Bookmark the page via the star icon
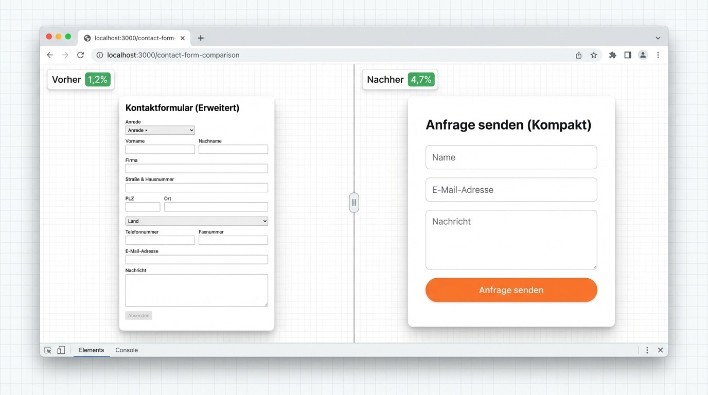 pos(594,55)
